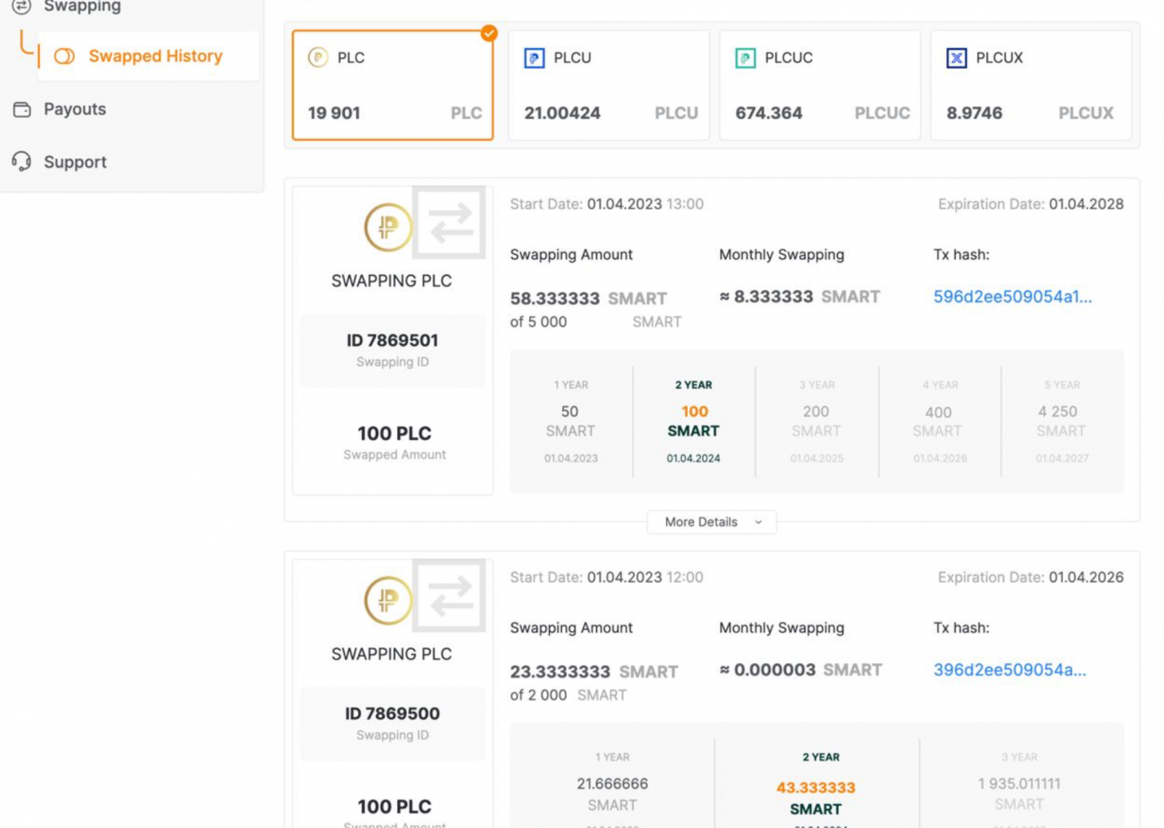Expand More Details for swap 7869501
Viewport: 1164px width, 828px height.
click(x=701, y=522)
